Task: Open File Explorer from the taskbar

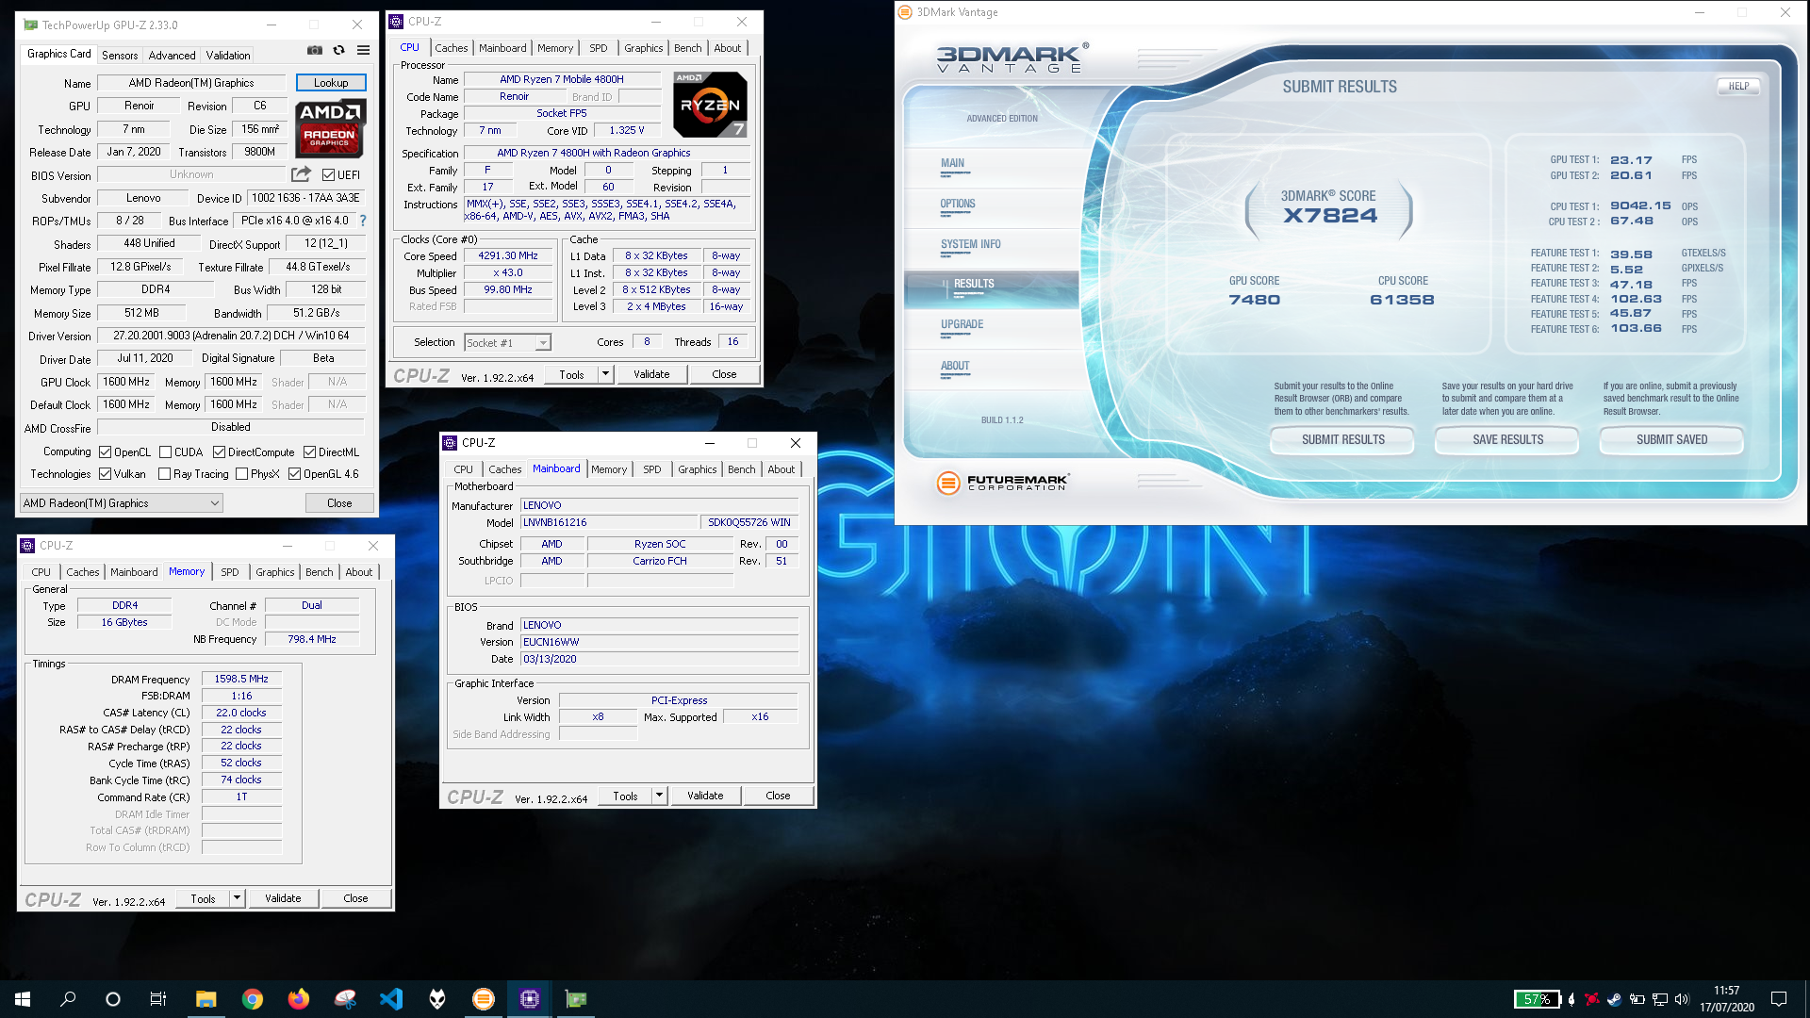Action: coord(206,999)
